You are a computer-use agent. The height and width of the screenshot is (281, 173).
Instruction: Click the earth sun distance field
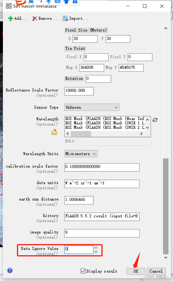79,200
